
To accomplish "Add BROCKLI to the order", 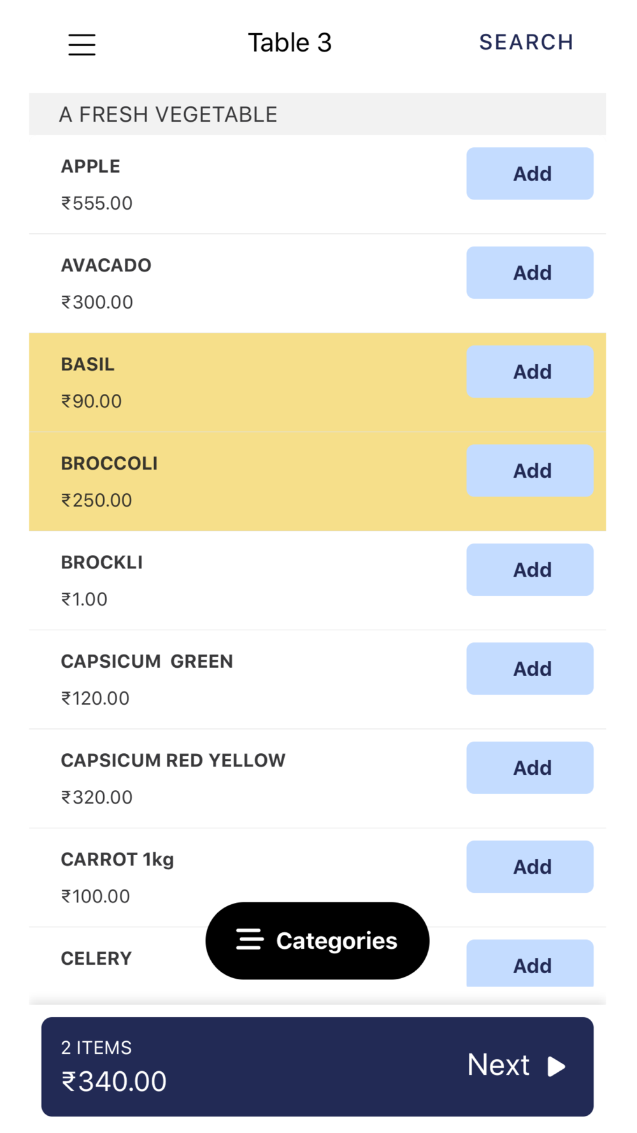I will tap(529, 570).
